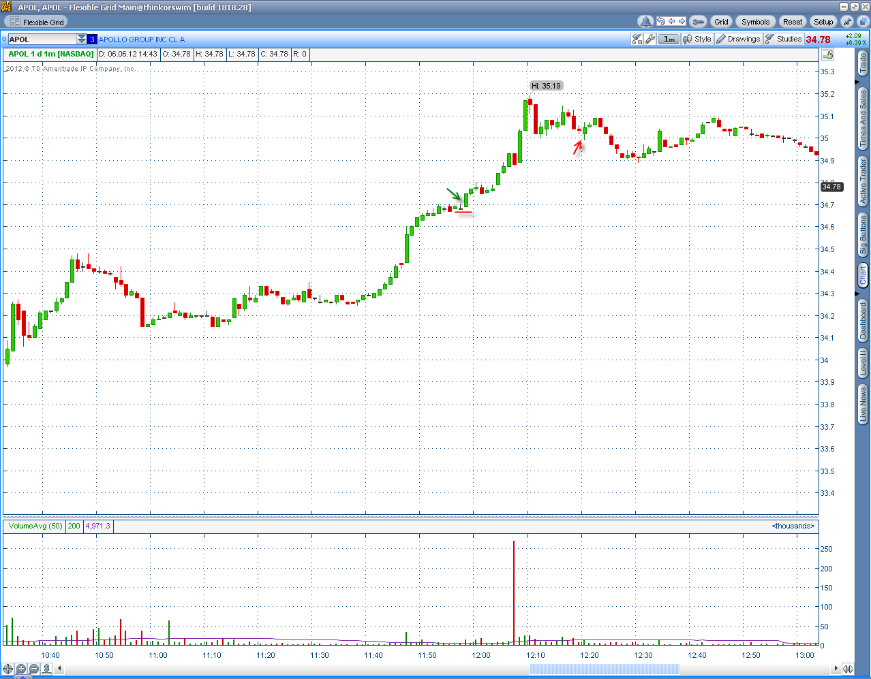The height and width of the screenshot is (679, 871).
Task: Click the 34.78 current price marker on axis
Action: pos(831,187)
